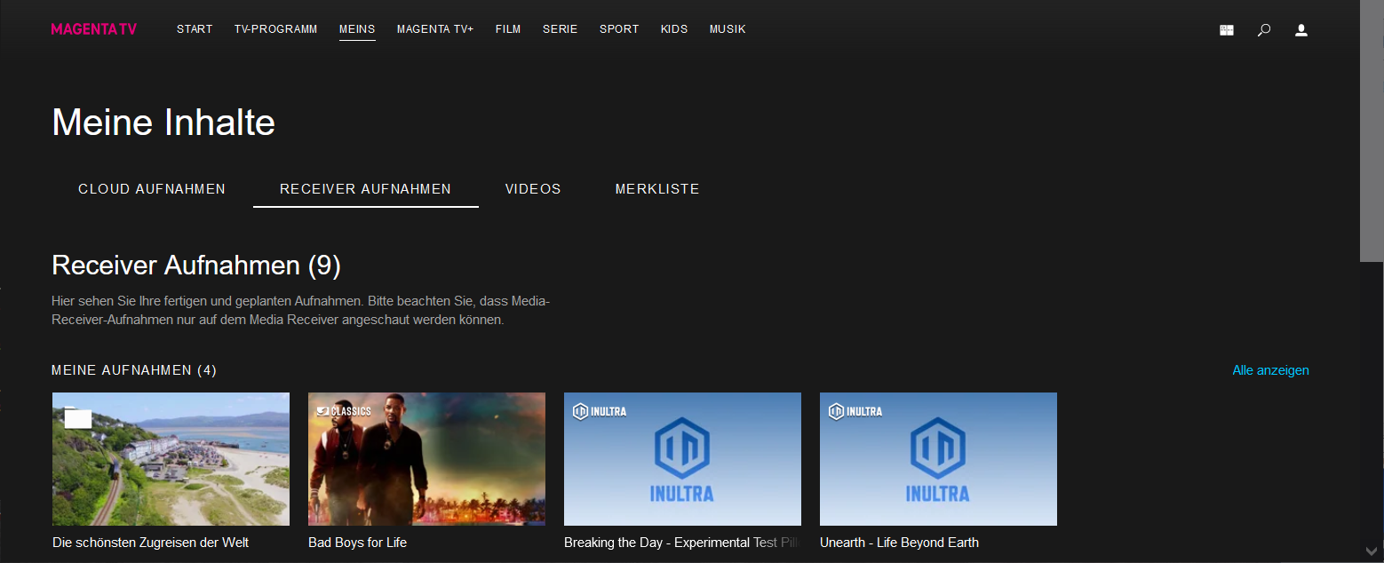The width and height of the screenshot is (1384, 563).
Task: Open MAGENTA TV+ section
Action: 435,29
